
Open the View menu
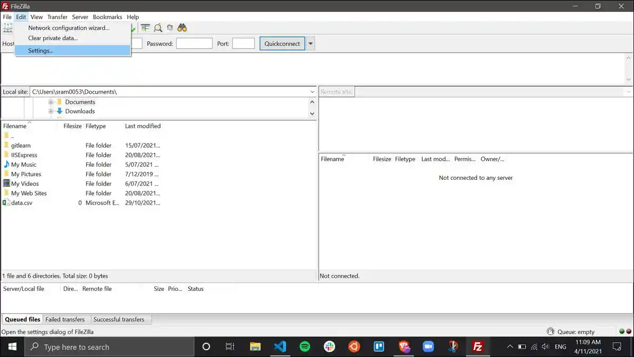pyautogui.click(x=36, y=17)
